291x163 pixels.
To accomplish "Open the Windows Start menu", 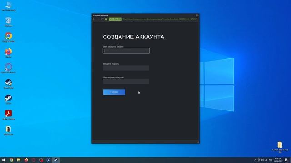I will pos(4,160).
